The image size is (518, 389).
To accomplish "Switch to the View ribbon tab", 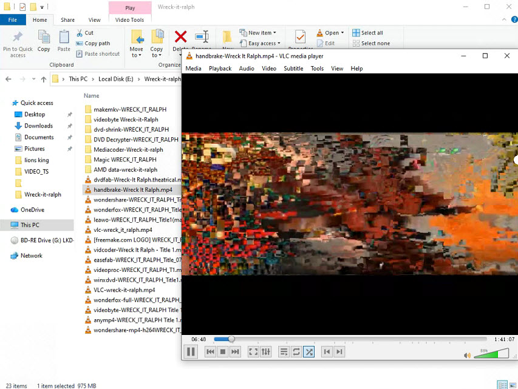I will click(x=94, y=20).
